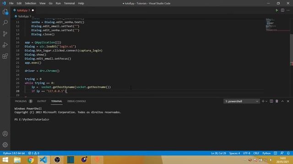The image size is (293, 164).
Task: Open the Run and Debug view
Action: 5,45
